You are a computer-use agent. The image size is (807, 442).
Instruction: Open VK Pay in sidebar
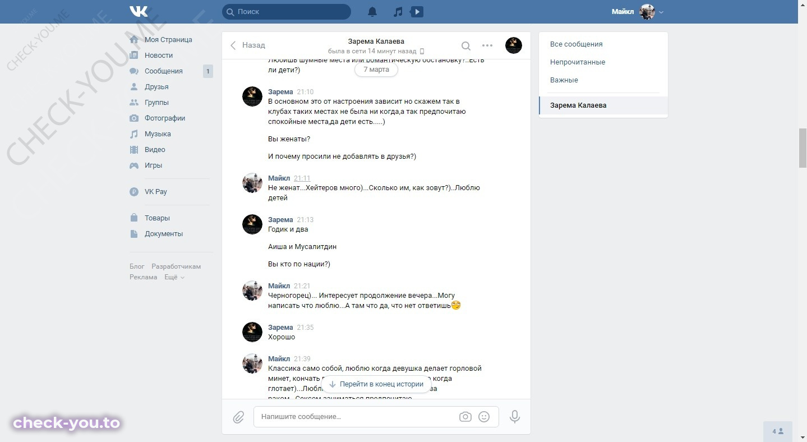[x=156, y=192]
